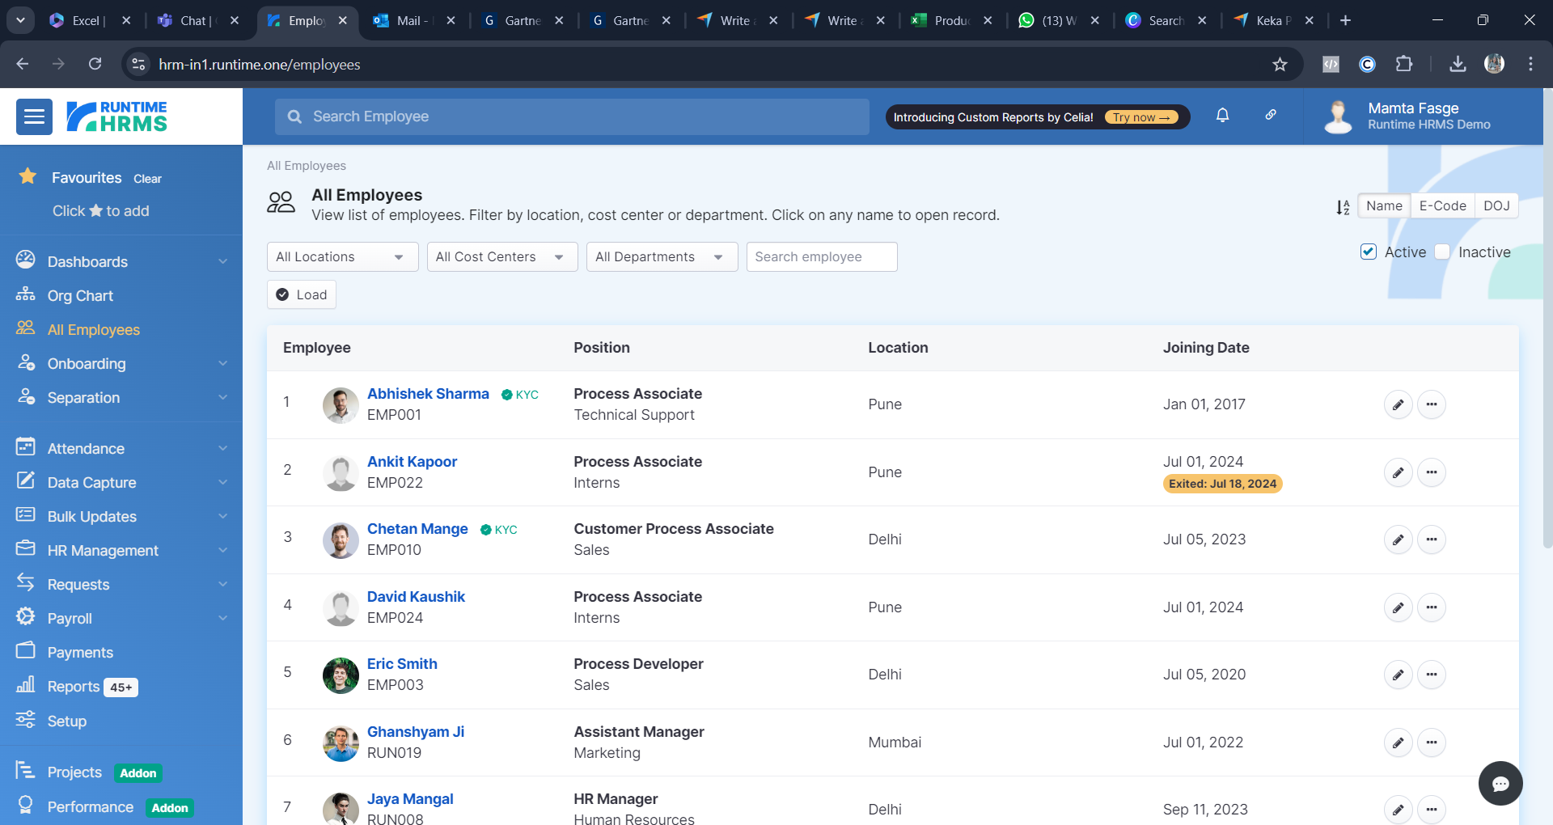Open All Departments dropdown
This screenshot has width=1553, height=825.
(x=662, y=257)
